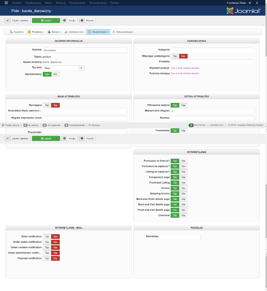
Task: Open the Pomoc menu in top bar
Action: click(115, 3)
